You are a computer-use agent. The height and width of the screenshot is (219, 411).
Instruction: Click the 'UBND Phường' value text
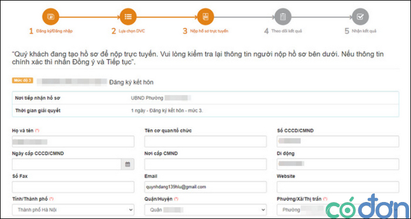[147, 98]
